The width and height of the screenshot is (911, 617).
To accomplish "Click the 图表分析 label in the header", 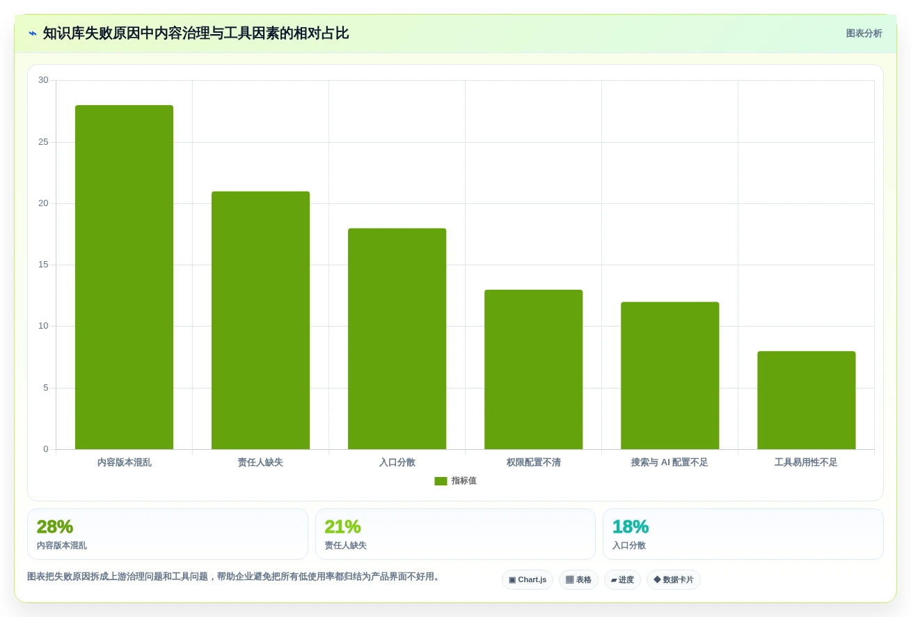I will coord(864,33).
